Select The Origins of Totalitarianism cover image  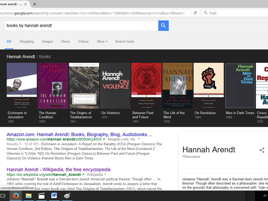coord(84,85)
